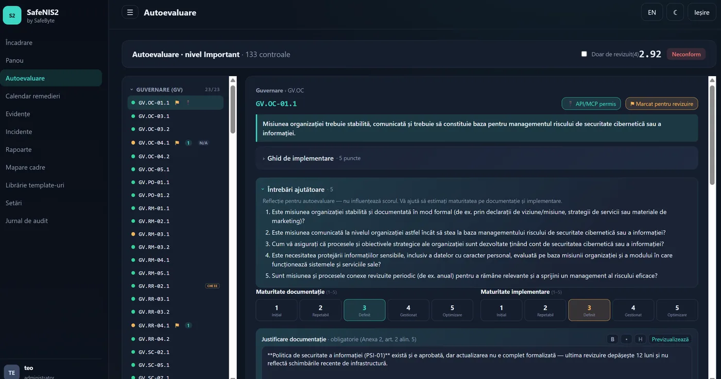
Task: Open Evidențe in the sidebar
Action: (x=51, y=114)
